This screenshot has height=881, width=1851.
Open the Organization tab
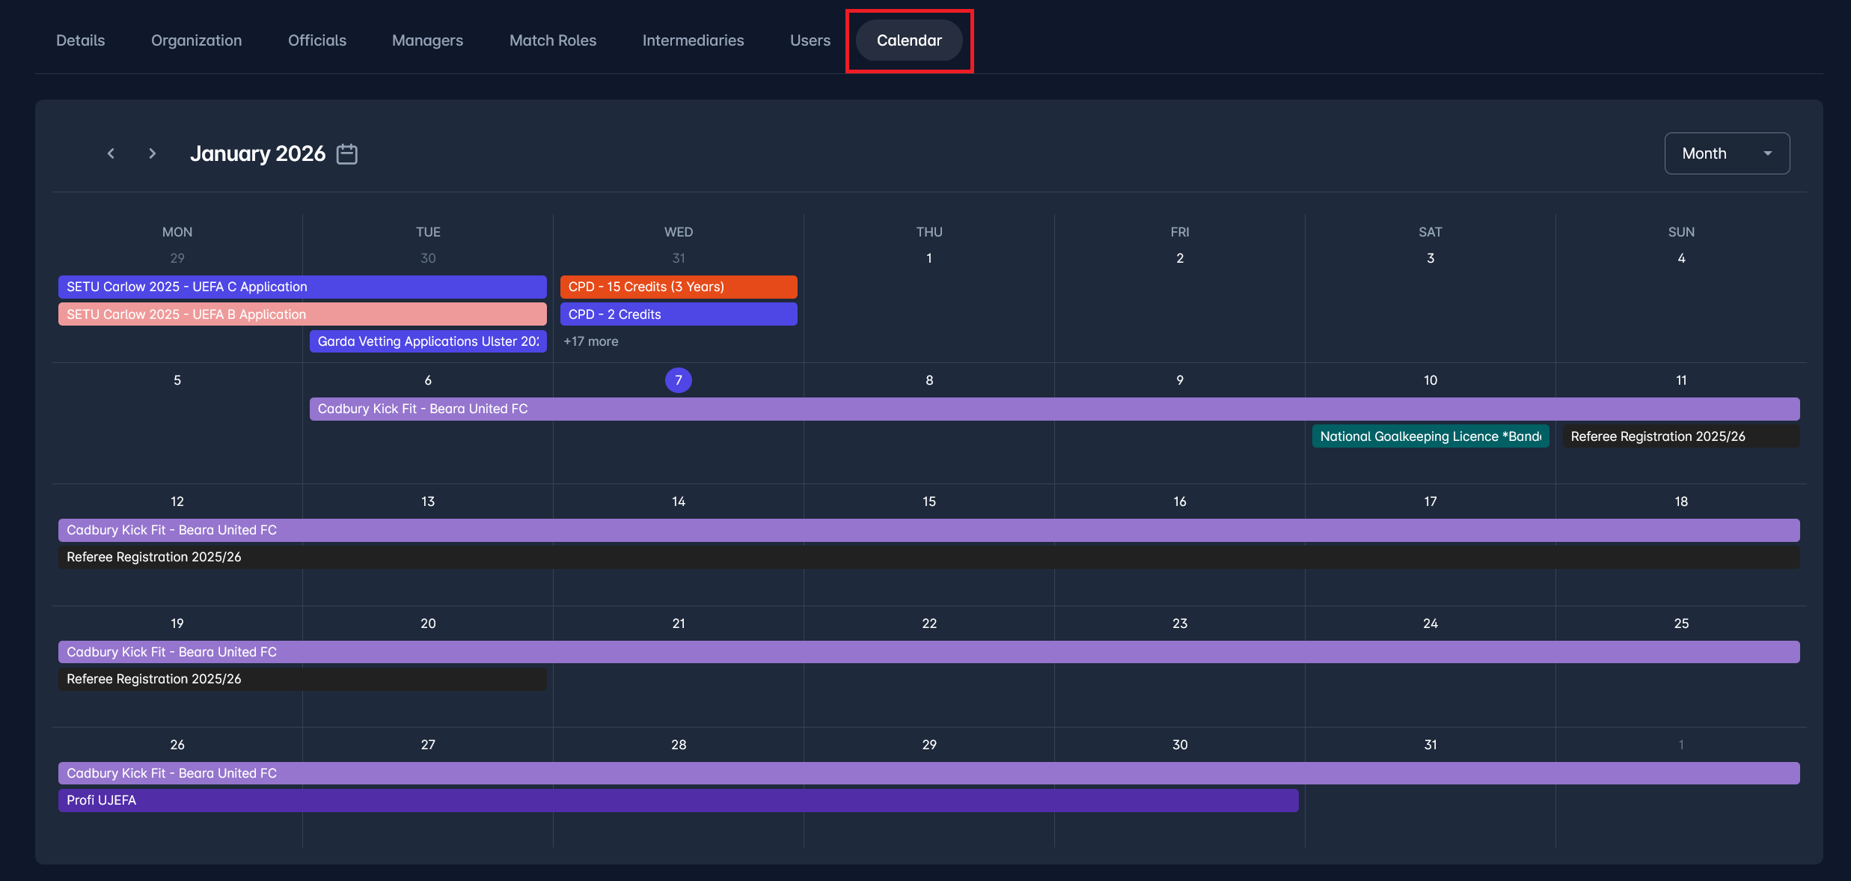point(196,40)
